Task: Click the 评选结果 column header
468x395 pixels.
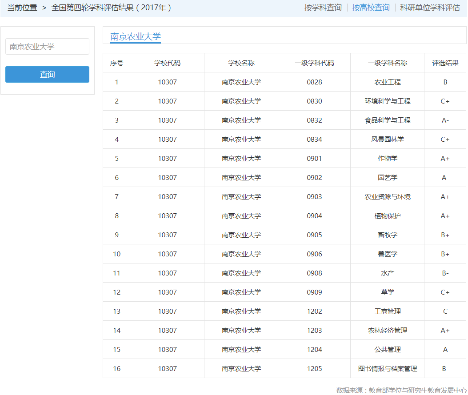Action: 445,63
